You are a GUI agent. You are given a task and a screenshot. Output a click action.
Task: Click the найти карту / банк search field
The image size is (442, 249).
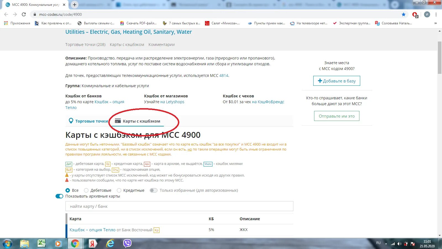(179, 206)
